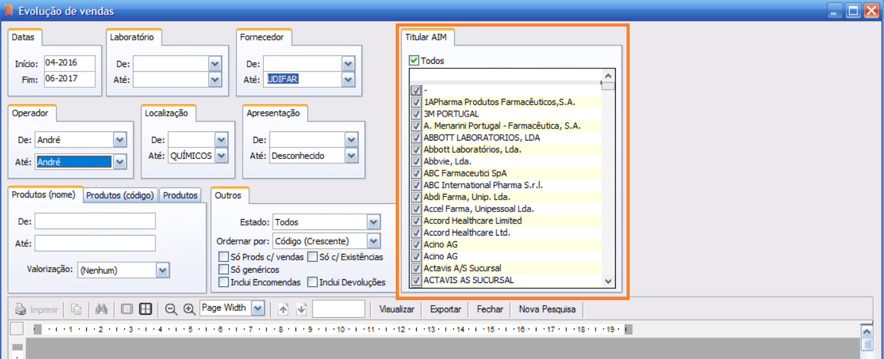Uncheck the Todos checkbox

coord(414,61)
